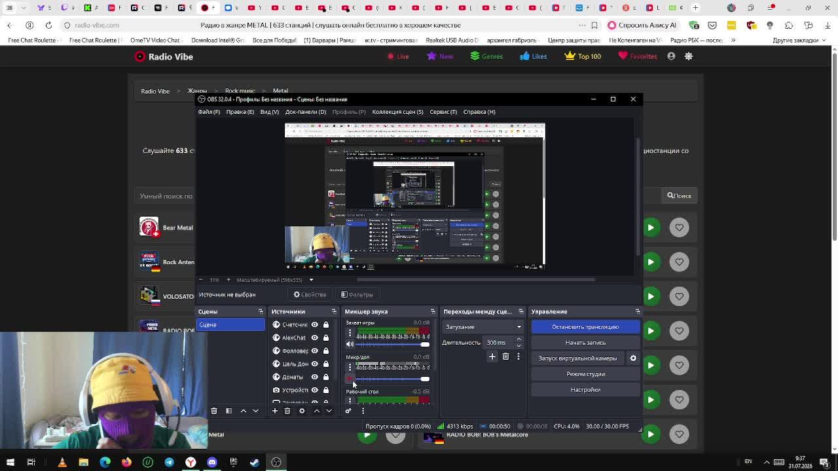
Task: Hide the AlexChat source
Action: click(314, 338)
